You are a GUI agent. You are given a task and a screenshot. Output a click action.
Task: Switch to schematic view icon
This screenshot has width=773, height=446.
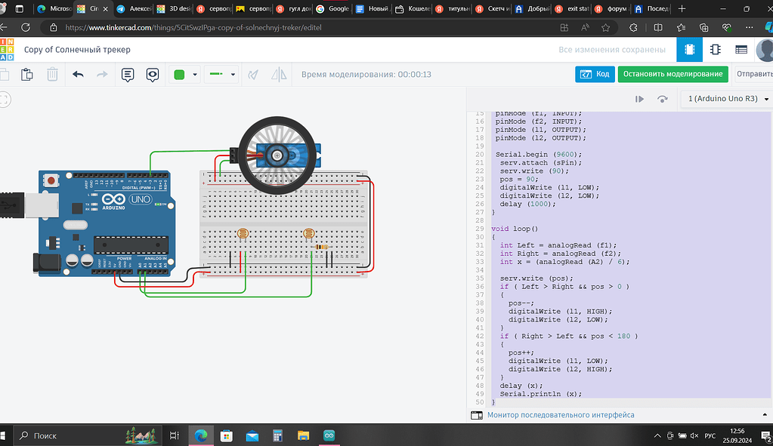coord(715,49)
